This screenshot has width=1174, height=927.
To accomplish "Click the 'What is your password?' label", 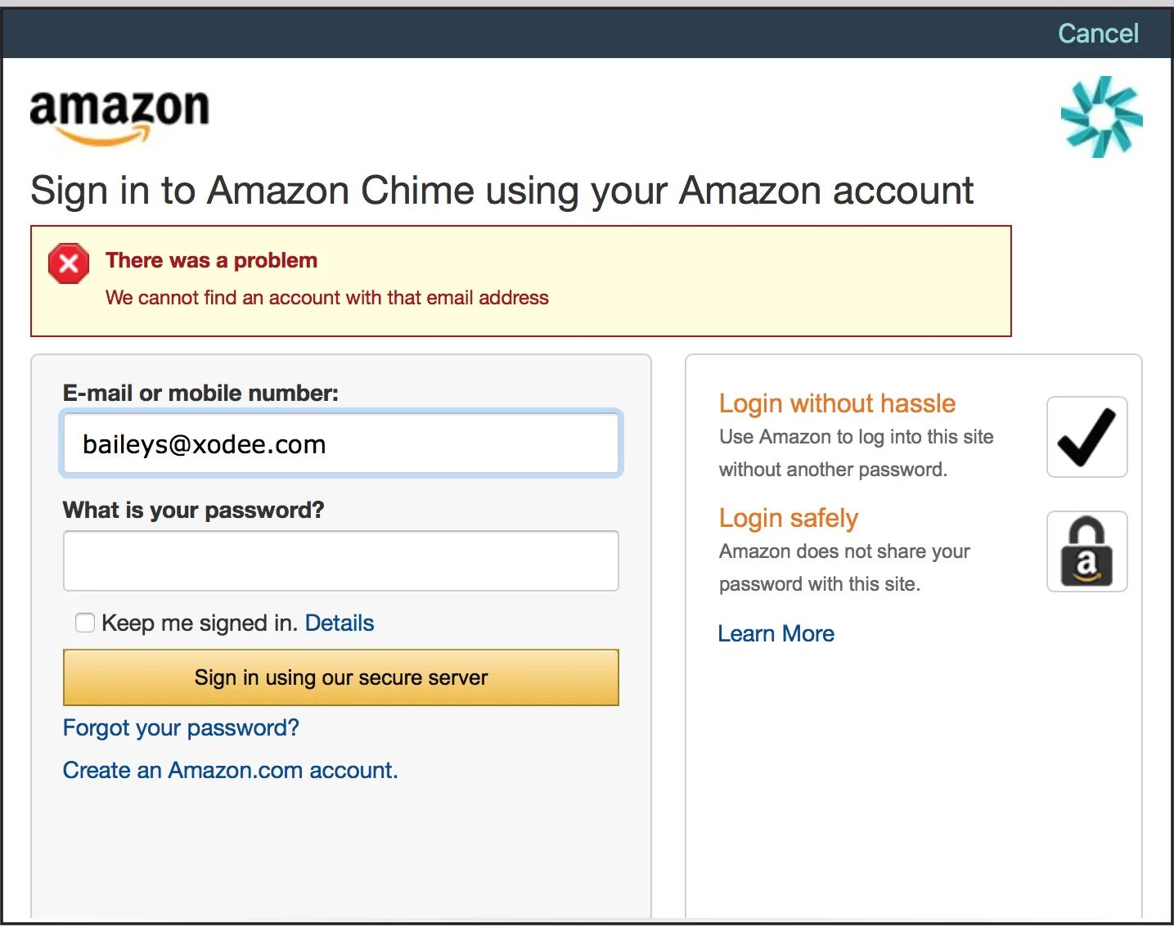I will (x=193, y=511).
